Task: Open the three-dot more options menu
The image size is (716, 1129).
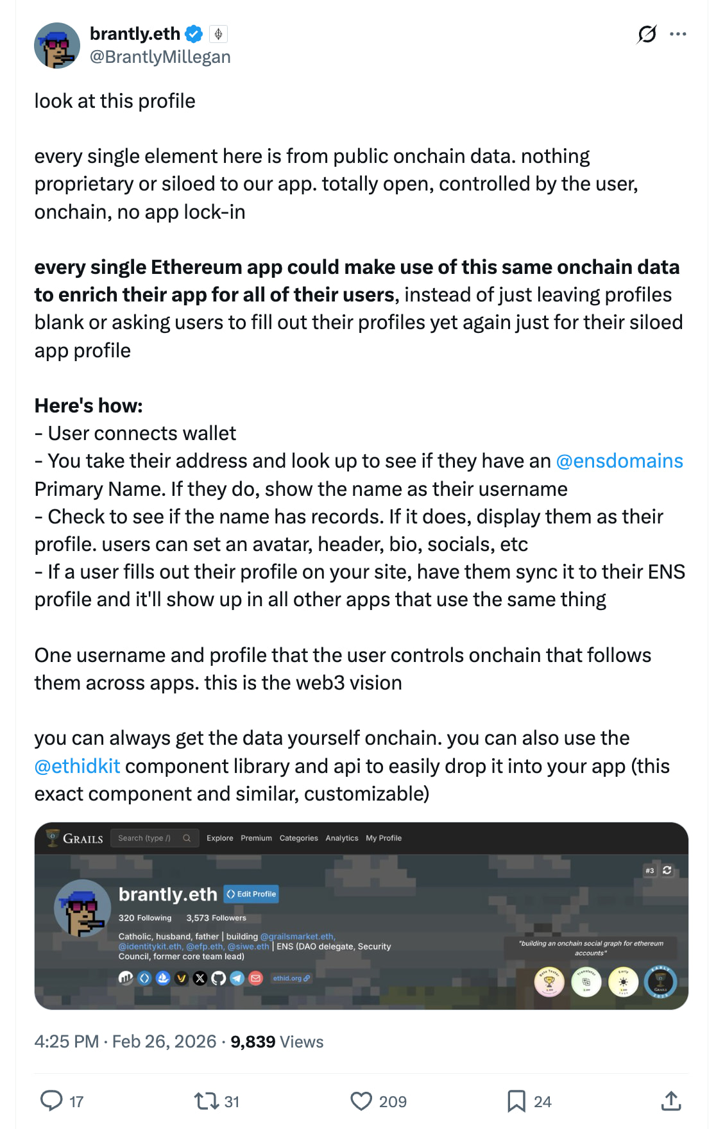Action: (678, 34)
